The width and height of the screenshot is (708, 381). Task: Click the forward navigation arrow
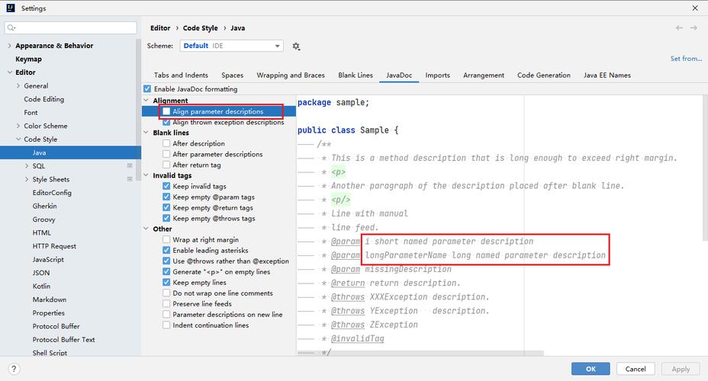coord(694,28)
